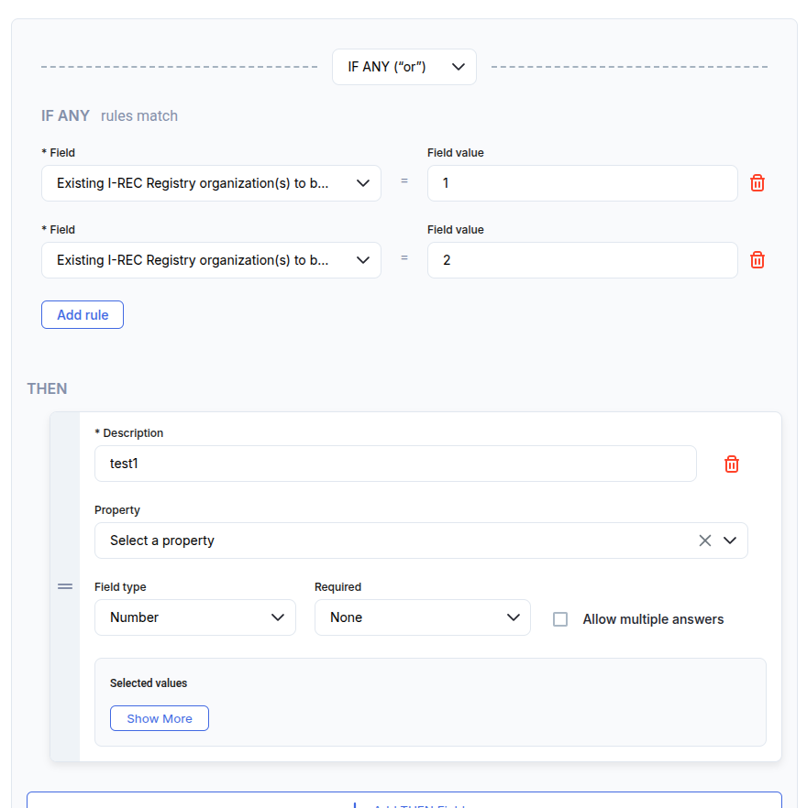Grab the drag handle of the THEN field
The height and width of the screenshot is (808, 807).
click(65, 586)
